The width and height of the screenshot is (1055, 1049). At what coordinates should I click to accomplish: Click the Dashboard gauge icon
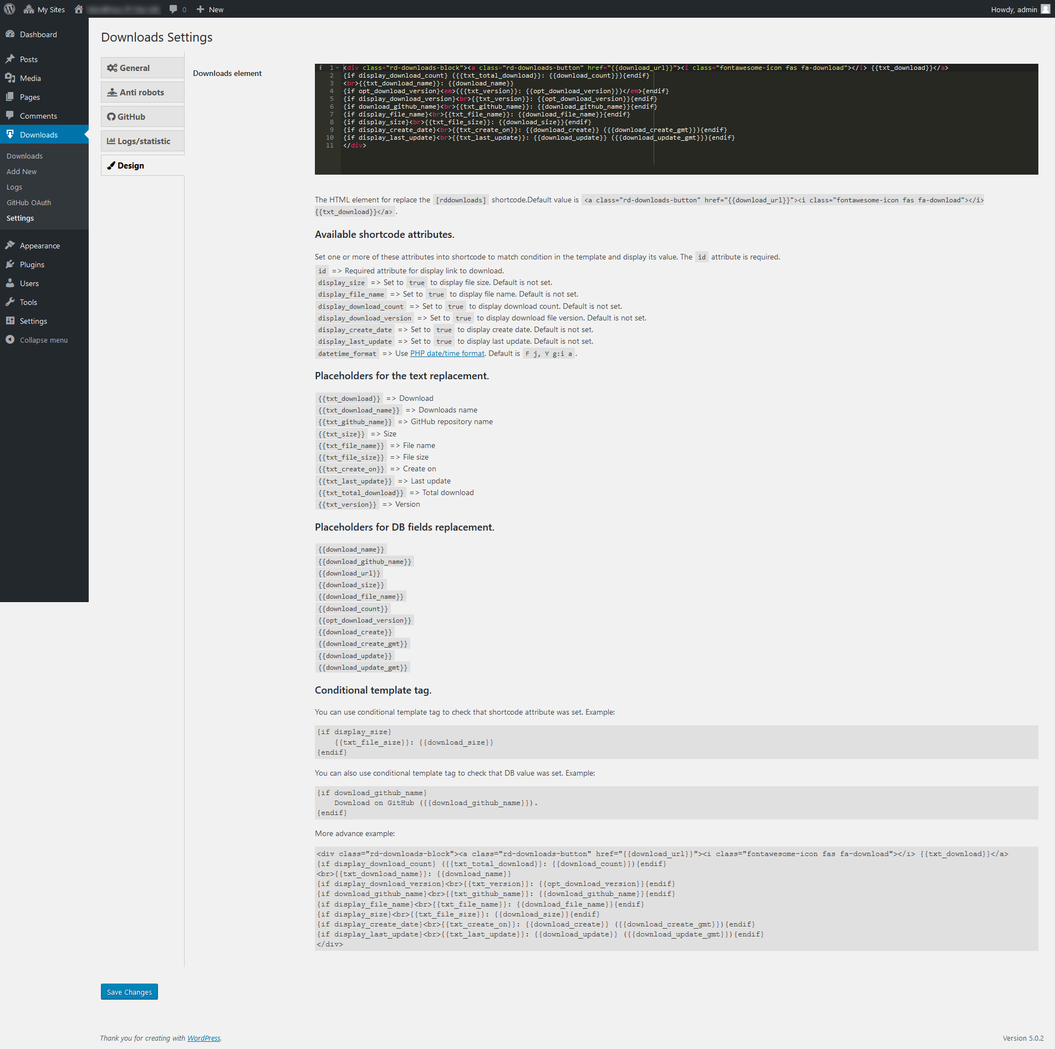tap(10, 34)
